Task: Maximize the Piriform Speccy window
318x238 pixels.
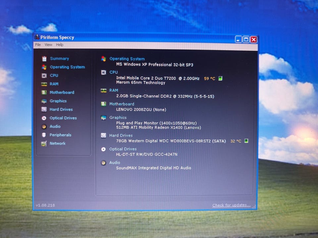Action: pyautogui.click(x=246, y=39)
